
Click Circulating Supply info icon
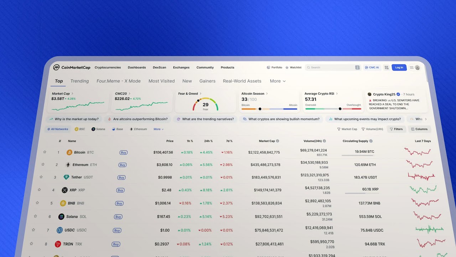[371, 141]
